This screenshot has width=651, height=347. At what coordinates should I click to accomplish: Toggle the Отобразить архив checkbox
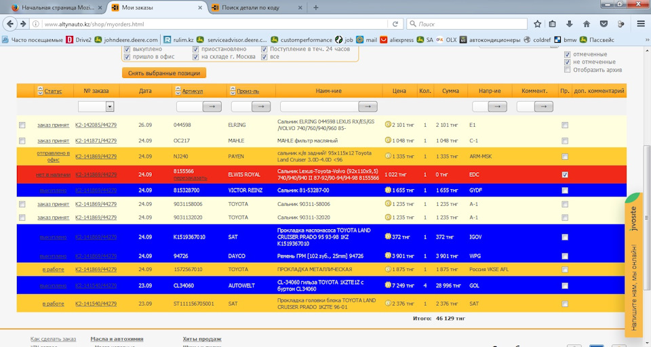(x=568, y=70)
